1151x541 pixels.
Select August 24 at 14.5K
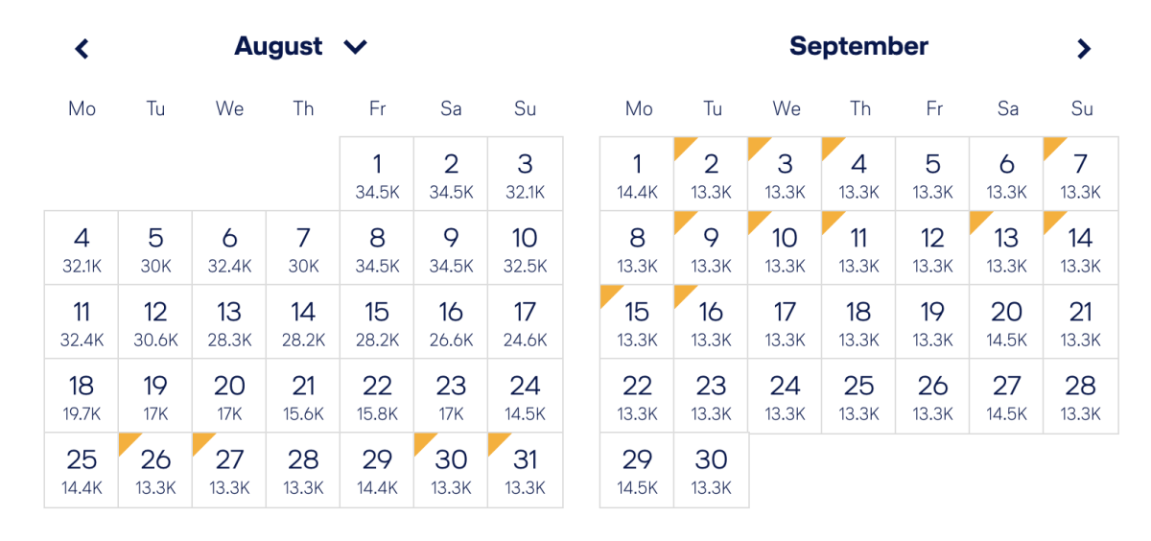pos(525,395)
